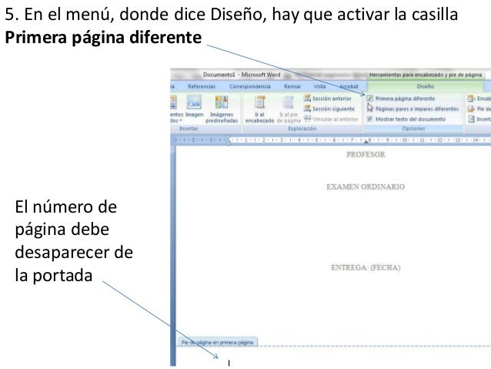
Task: Open the Acrobat tab
Action: point(349,86)
